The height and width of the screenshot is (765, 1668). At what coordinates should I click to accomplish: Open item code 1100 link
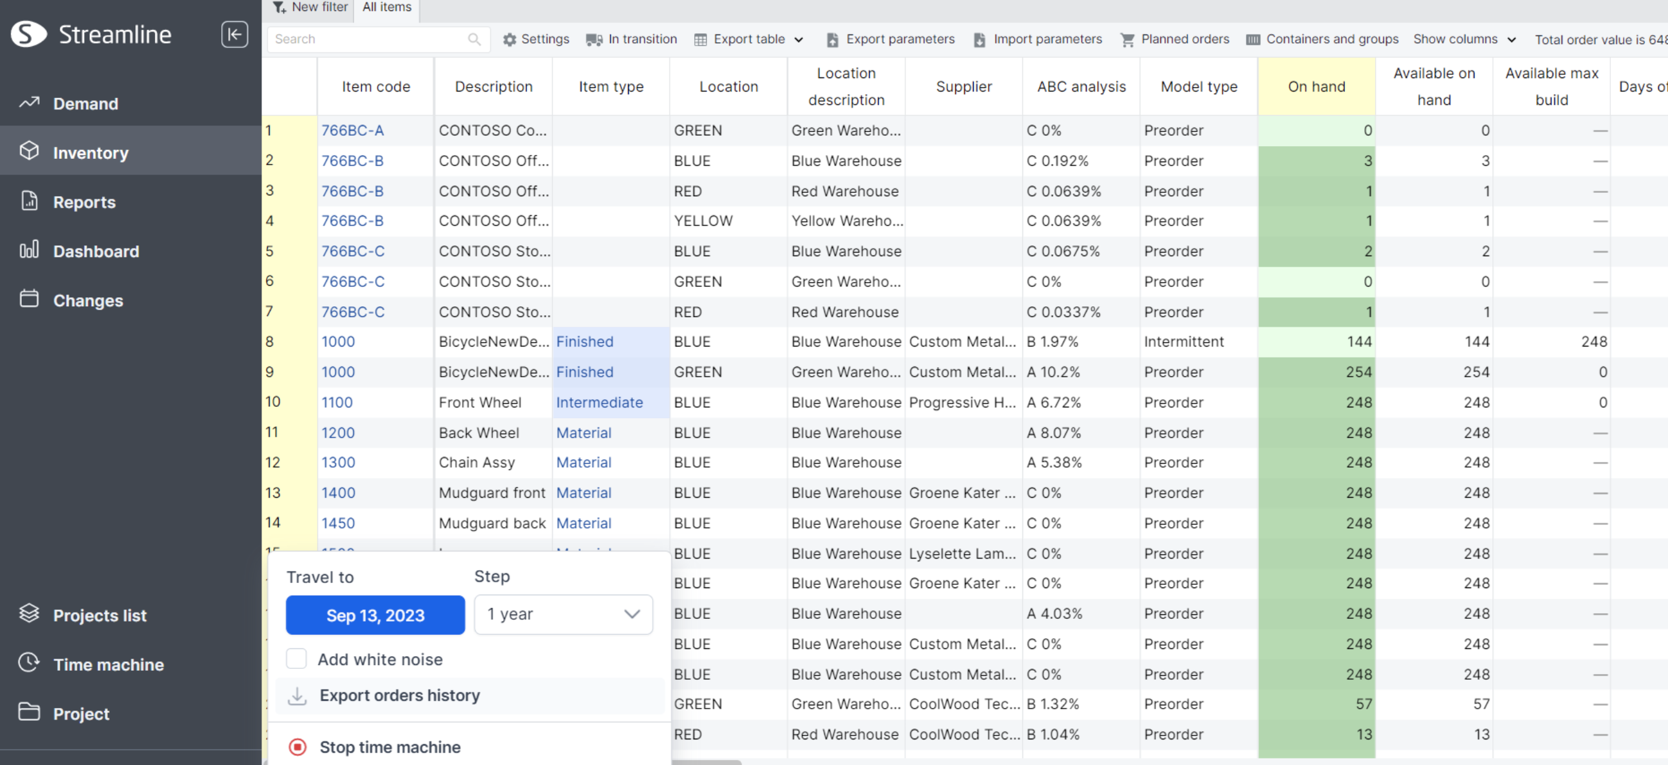337,402
